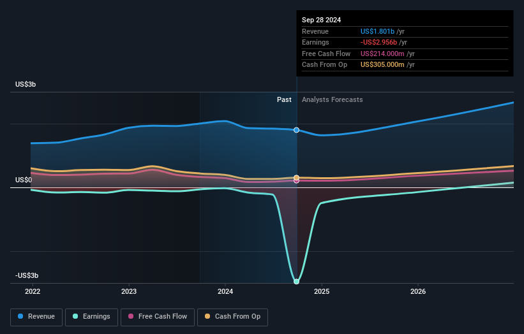Click the blue Revenue data point marker
524x334 pixels.
(296, 130)
